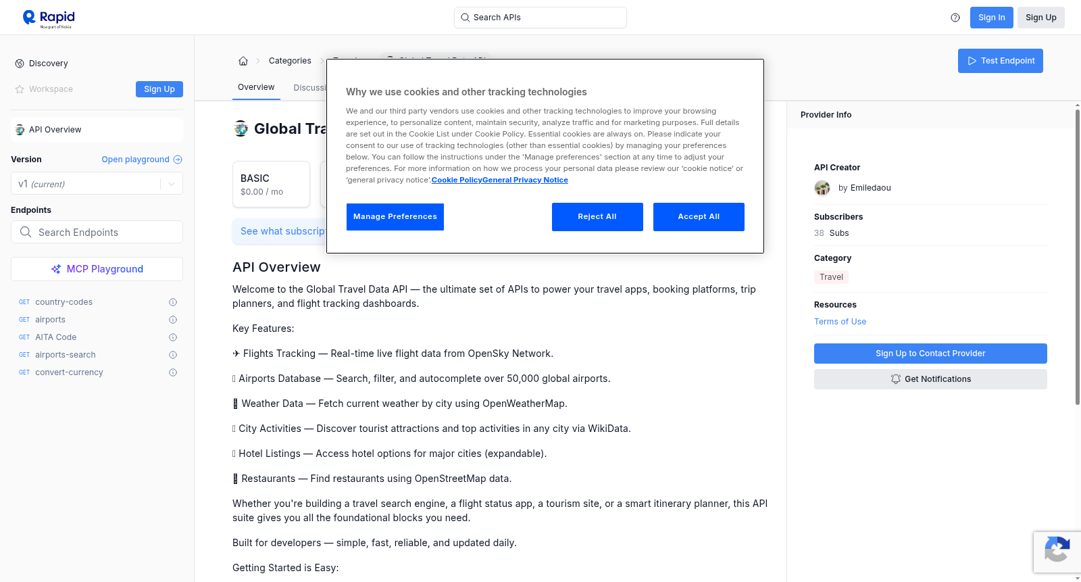Select the BASIC $0.00 plan card
Viewport: 1081px width, 582px height.
click(x=271, y=184)
